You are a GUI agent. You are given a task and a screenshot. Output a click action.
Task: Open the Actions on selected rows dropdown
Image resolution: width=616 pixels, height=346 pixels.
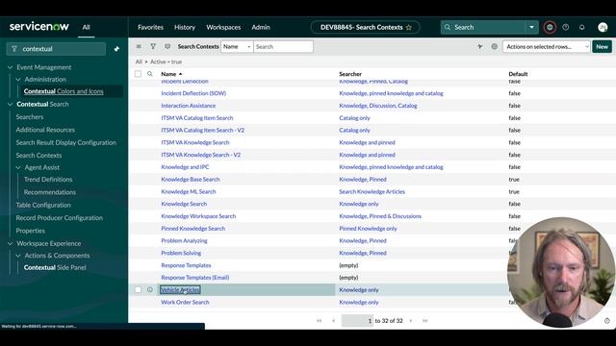point(546,47)
